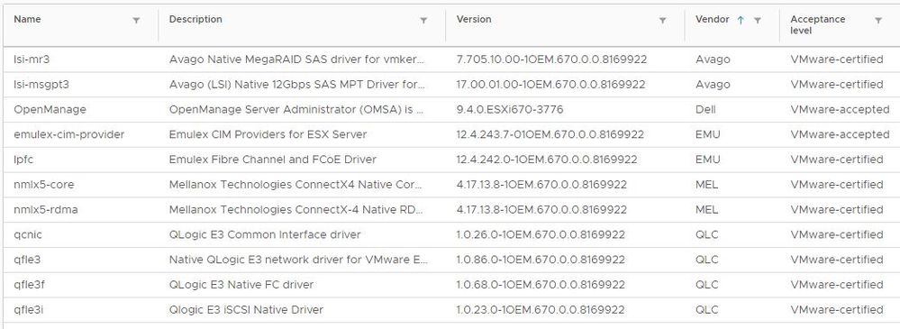Image resolution: width=900 pixels, height=329 pixels.
Task: Click the OpenManage Server Administrator description
Action: pos(296,109)
